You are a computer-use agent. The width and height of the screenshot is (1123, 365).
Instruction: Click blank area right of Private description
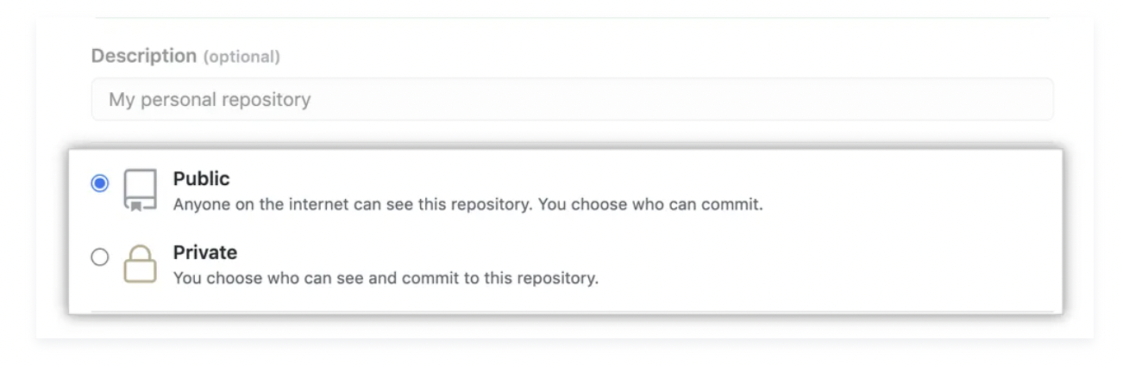pyautogui.click(x=819, y=279)
